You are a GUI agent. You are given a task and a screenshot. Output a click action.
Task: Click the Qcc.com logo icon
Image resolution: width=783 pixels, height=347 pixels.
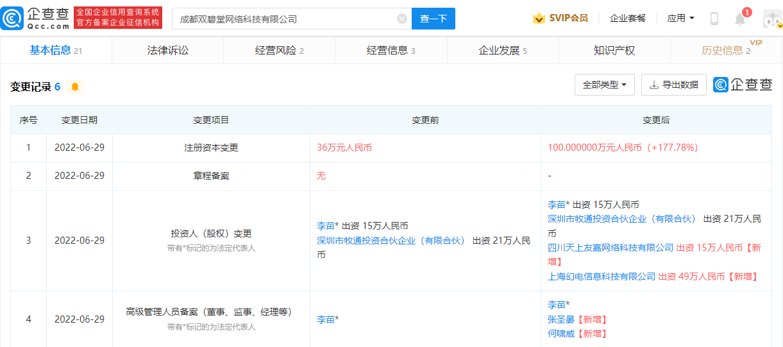point(12,18)
